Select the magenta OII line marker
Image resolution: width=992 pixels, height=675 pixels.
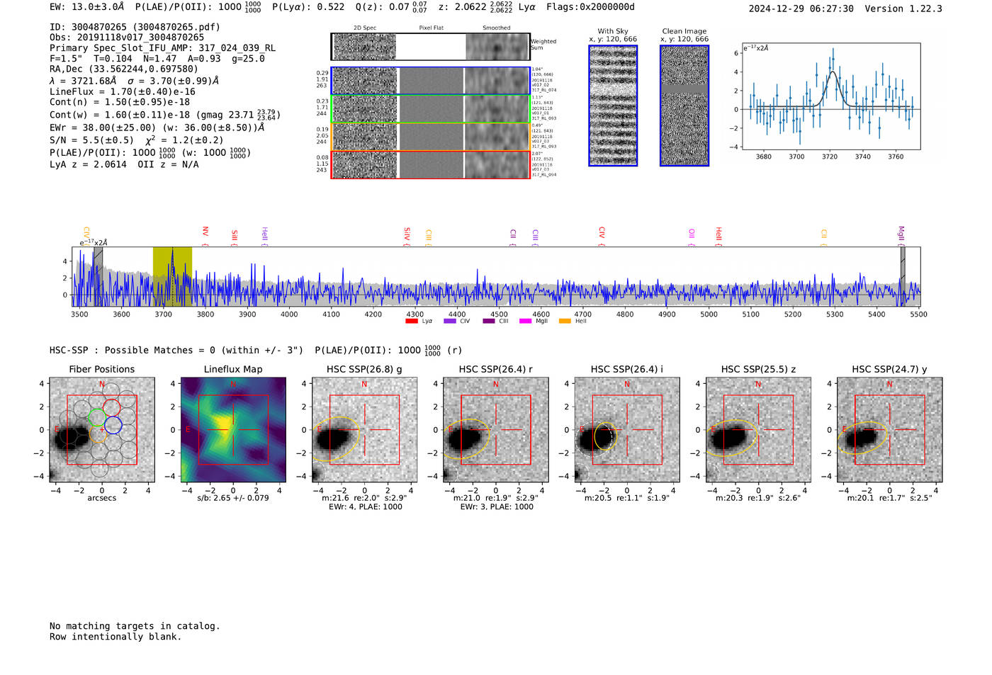tap(692, 237)
